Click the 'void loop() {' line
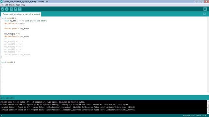 point(8,62)
